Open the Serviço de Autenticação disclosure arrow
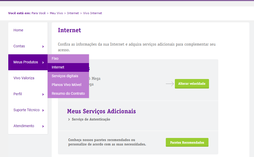The width and height of the screenshot is (254, 157). click(x=69, y=119)
